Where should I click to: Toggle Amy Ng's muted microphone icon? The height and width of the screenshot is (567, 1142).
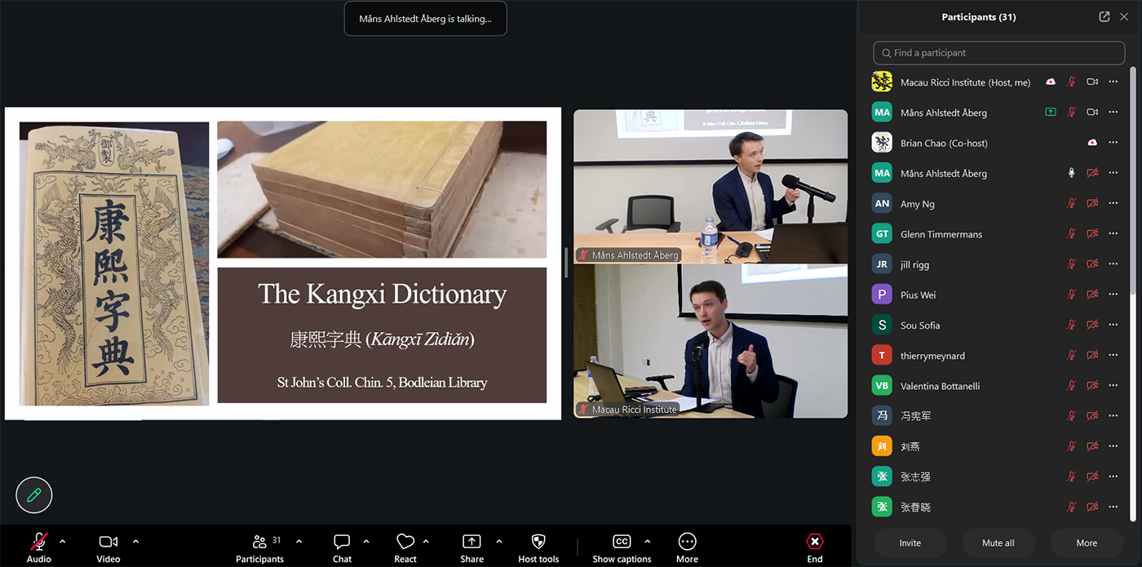[1072, 204]
